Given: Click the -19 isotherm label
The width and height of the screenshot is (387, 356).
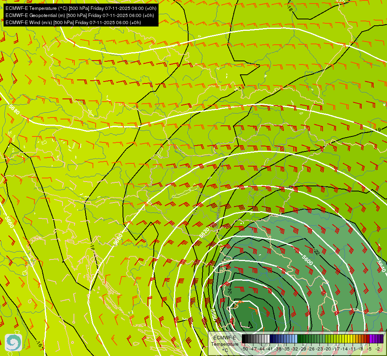Looking at the screenshot, I should (x=378, y=130).
